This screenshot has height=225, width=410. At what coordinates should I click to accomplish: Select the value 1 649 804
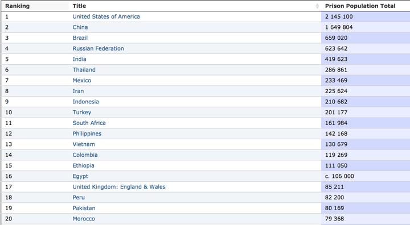(339, 27)
